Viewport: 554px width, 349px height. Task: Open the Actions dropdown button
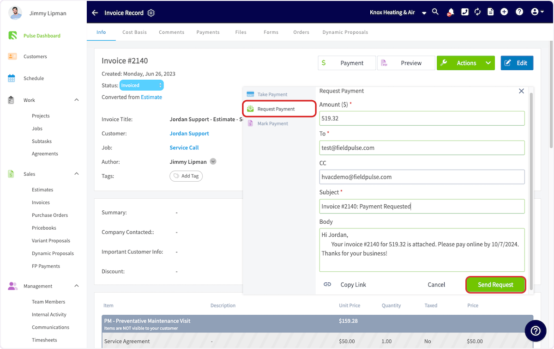click(466, 63)
